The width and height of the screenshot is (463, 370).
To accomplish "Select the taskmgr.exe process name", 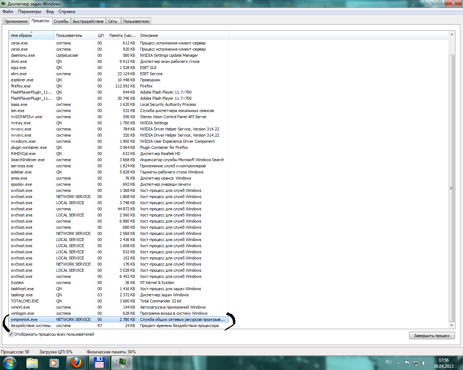I will [22, 295].
